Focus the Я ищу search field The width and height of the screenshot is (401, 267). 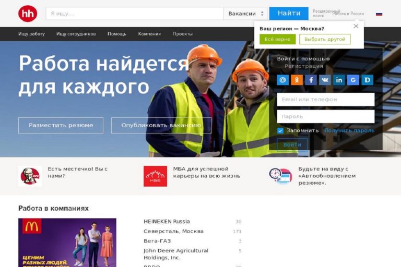coord(135,14)
